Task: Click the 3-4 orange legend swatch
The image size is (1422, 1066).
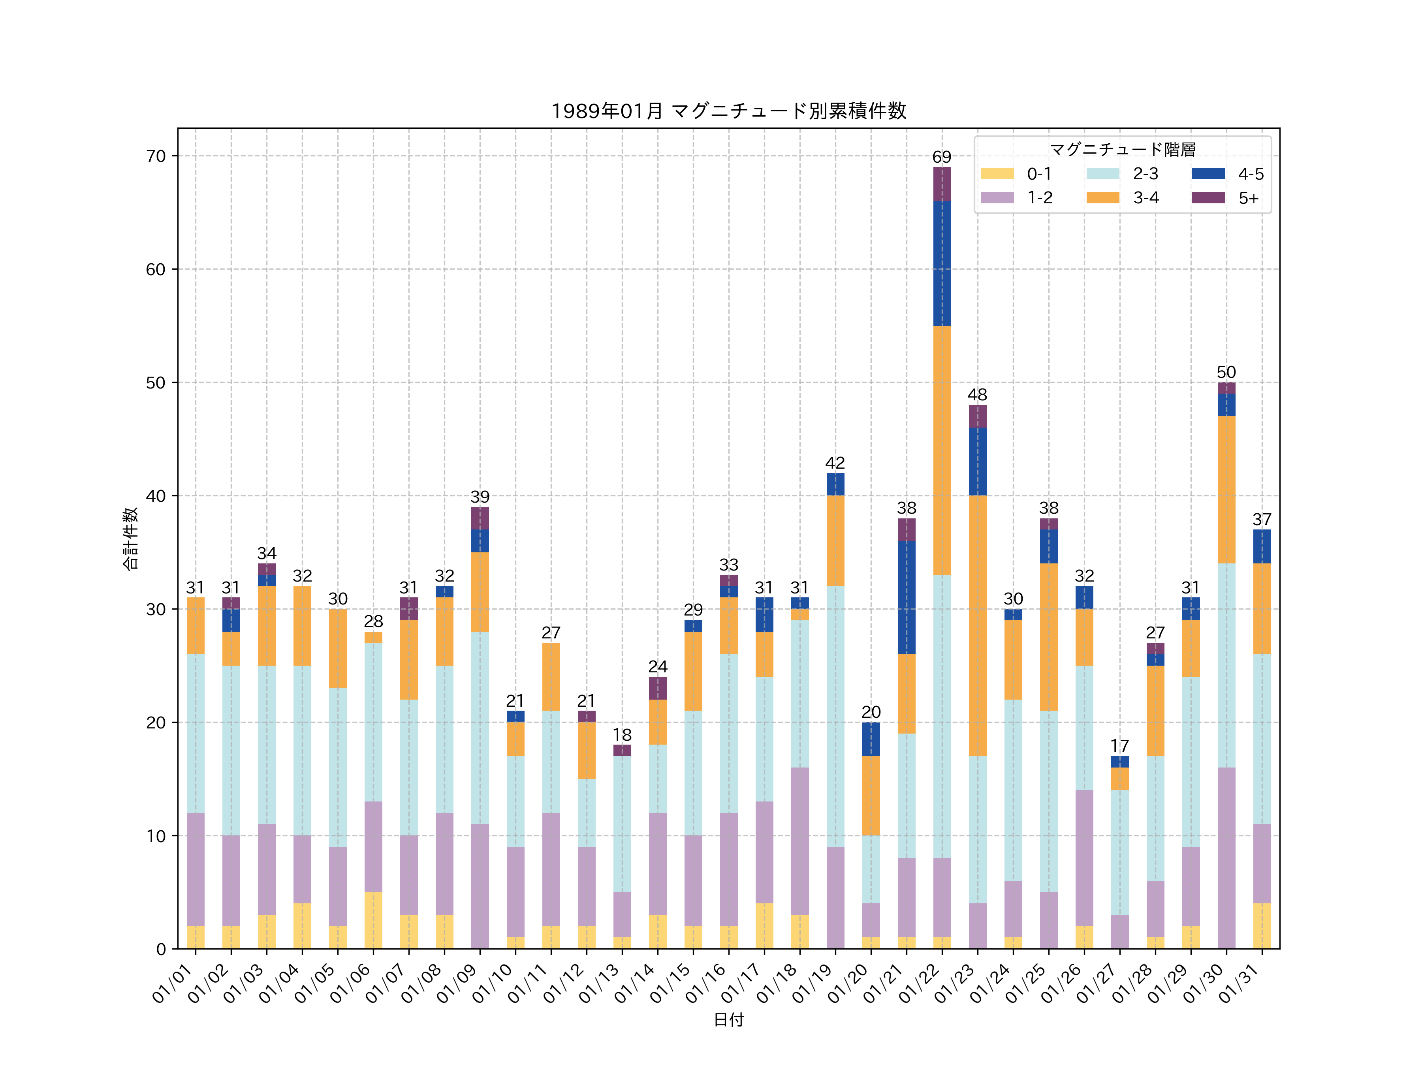Action: pos(1102,198)
